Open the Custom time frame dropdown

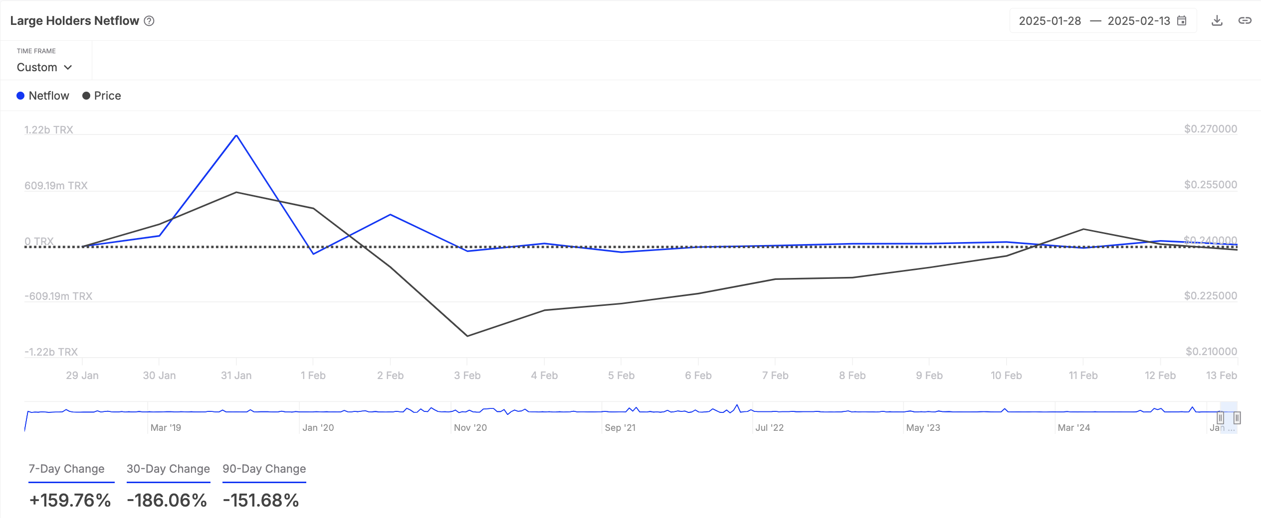pyautogui.click(x=45, y=67)
